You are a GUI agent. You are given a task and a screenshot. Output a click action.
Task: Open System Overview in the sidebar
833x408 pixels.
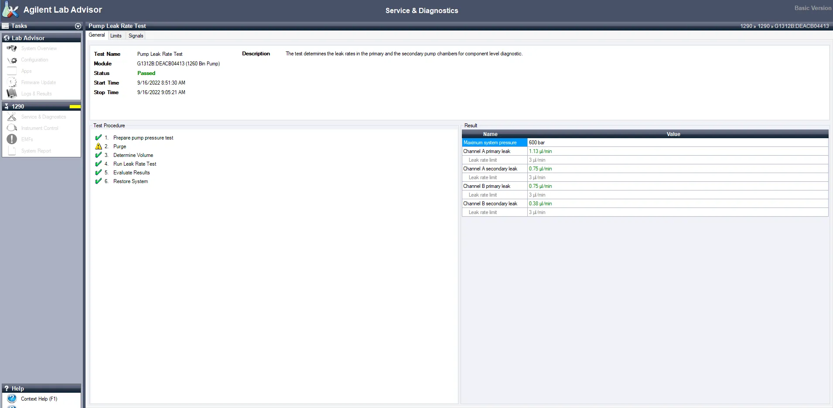(39, 48)
